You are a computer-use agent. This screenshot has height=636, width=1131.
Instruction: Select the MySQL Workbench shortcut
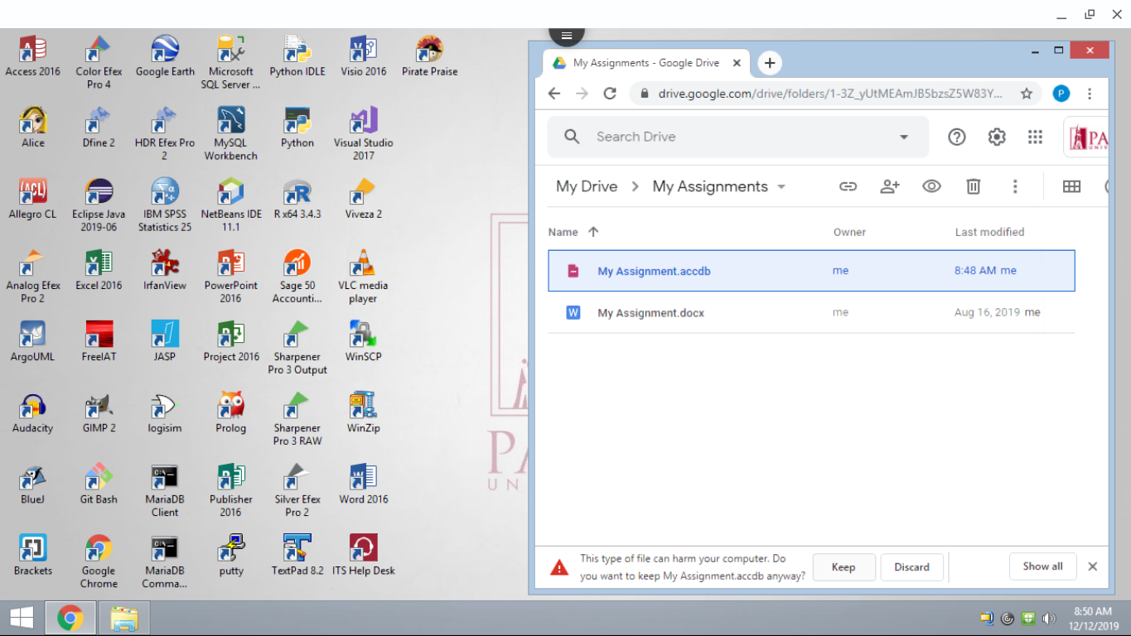click(231, 133)
